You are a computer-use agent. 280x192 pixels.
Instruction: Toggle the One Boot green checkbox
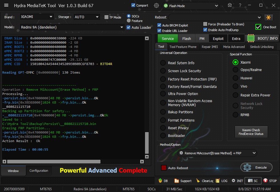(258, 27)
